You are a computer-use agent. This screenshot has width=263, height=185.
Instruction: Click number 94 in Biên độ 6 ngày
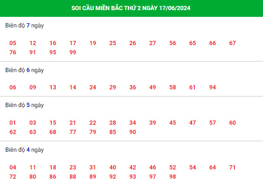[x=213, y=87]
